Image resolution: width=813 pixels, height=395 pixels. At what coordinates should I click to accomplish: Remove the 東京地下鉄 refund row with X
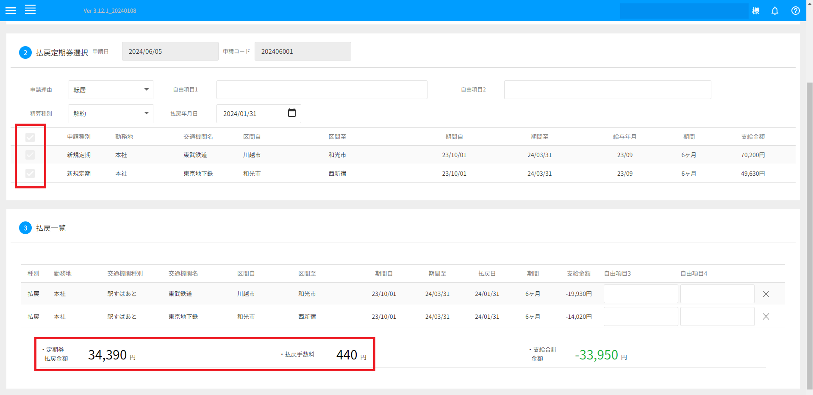[766, 316]
